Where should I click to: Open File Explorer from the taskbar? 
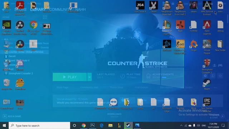(111, 125)
